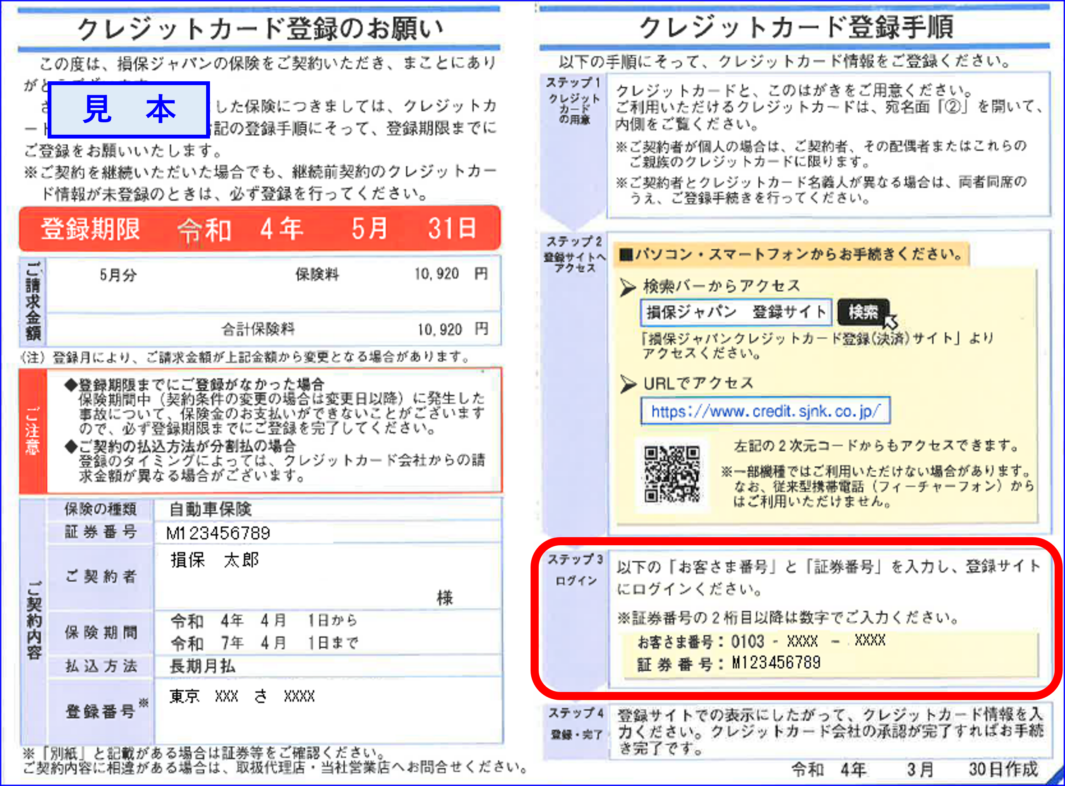Click the 5月分 row 保険料 label
The height and width of the screenshot is (786, 1065).
click(317, 274)
